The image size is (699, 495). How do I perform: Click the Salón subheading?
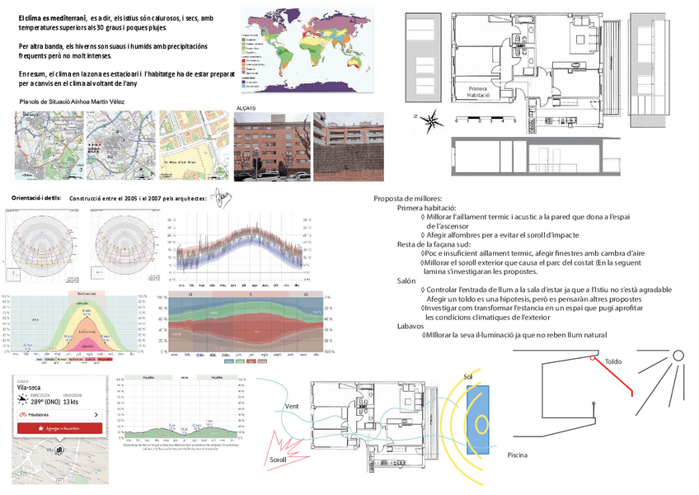click(406, 280)
